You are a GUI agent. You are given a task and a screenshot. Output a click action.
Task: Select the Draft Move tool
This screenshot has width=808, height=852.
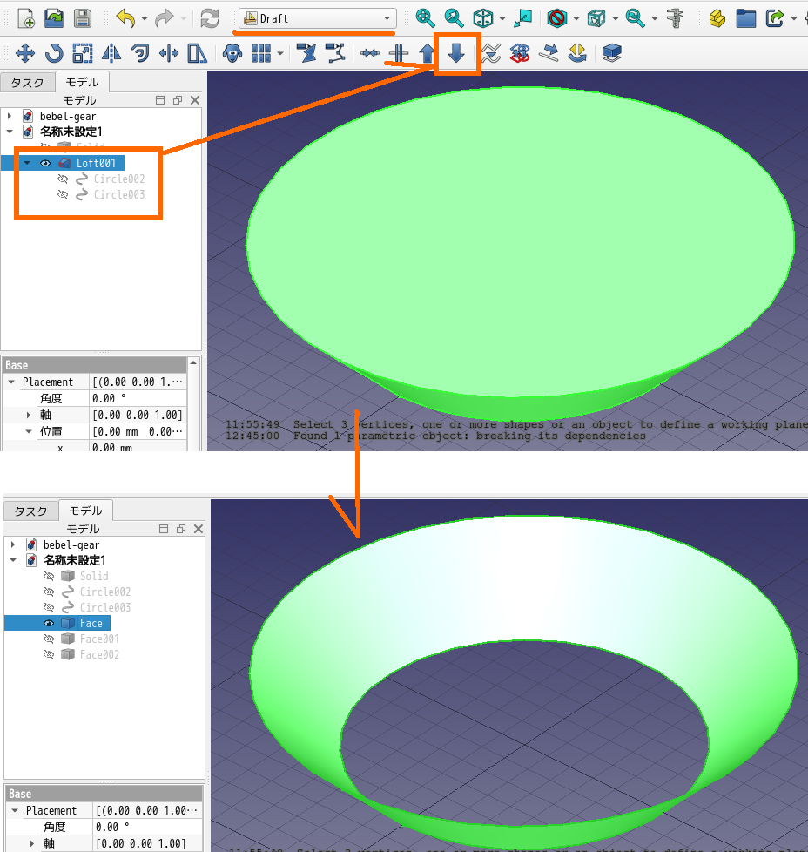25,54
